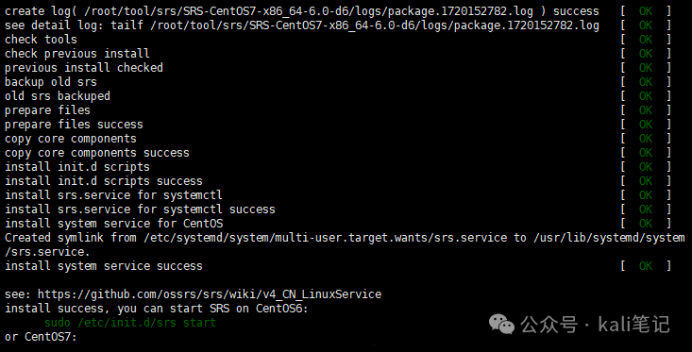Click the 'or CentOS7:' line
Image resolution: width=692 pixels, height=352 pixels.
click(x=41, y=337)
